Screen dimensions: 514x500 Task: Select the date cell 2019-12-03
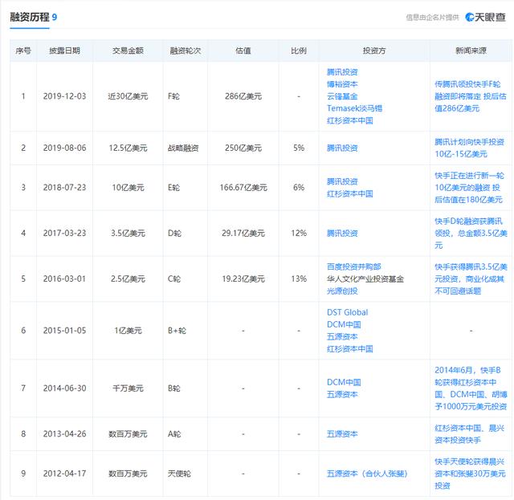click(x=64, y=96)
